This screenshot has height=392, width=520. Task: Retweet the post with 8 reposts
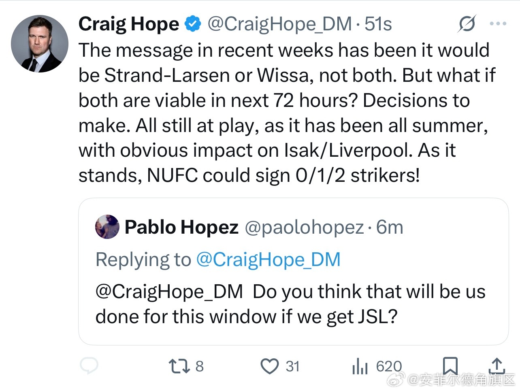click(x=186, y=366)
